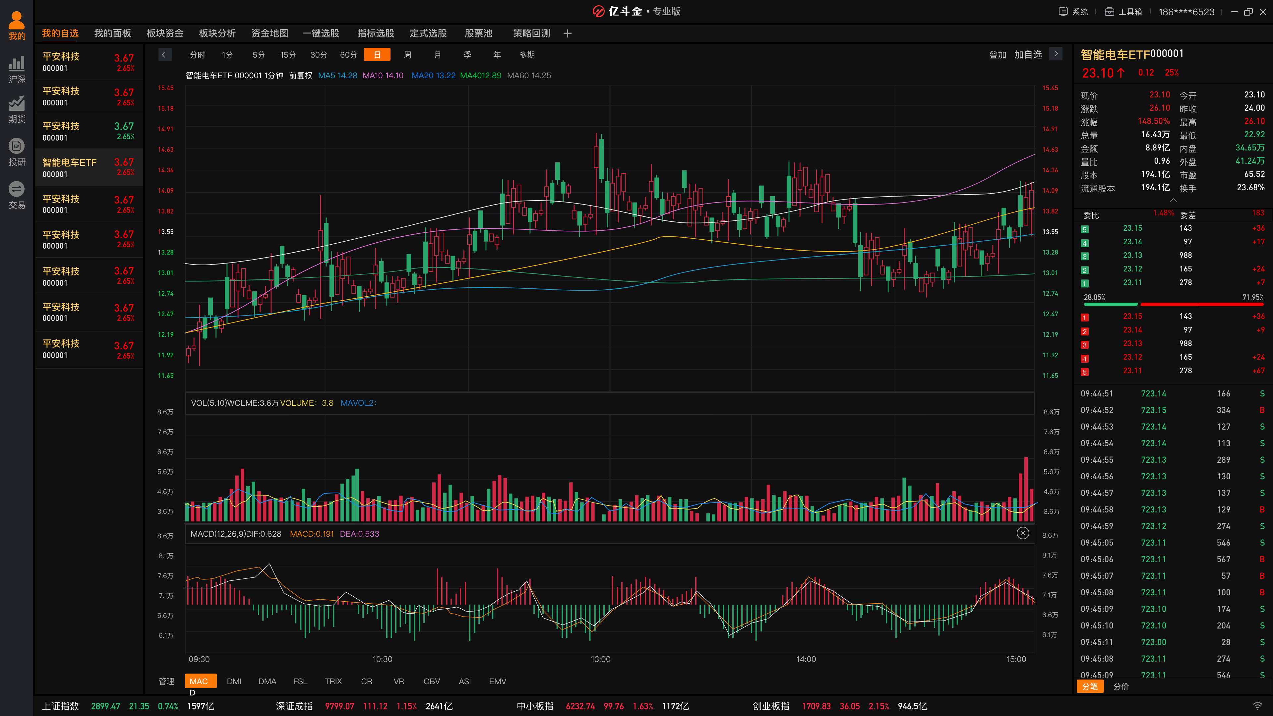Click the chart's right arrow navigation button
The width and height of the screenshot is (1273, 716).
pos(1056,54)
